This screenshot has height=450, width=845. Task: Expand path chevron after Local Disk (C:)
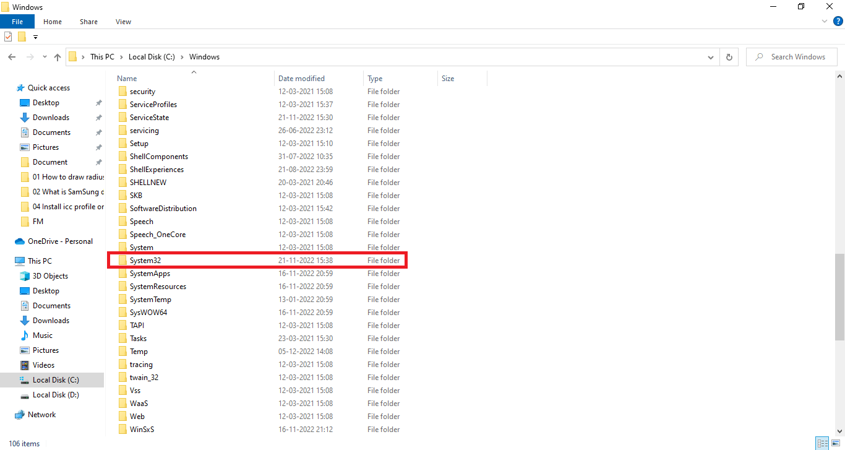[182, 57]
